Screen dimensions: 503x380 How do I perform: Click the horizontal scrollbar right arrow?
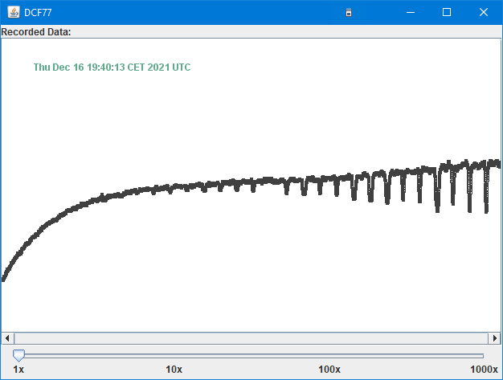[x=495, y=338]
